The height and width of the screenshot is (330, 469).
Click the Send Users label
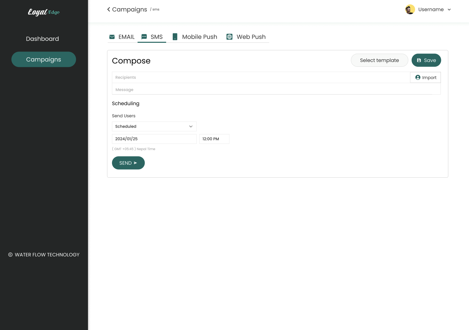tap(124, 116)
